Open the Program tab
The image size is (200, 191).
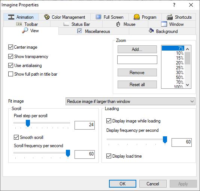point(145,17)
